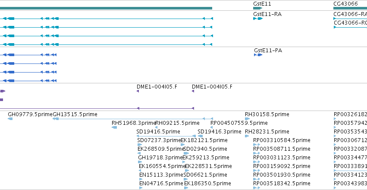The width and height of the screenshot is (367, 190).
Task: Select the RH51968.3prime EST block
Action: click(114, 127)
